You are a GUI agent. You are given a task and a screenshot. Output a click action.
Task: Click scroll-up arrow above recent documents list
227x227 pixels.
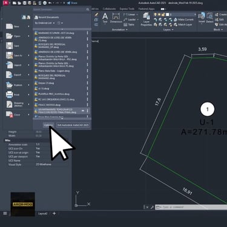tap(62, 29)
